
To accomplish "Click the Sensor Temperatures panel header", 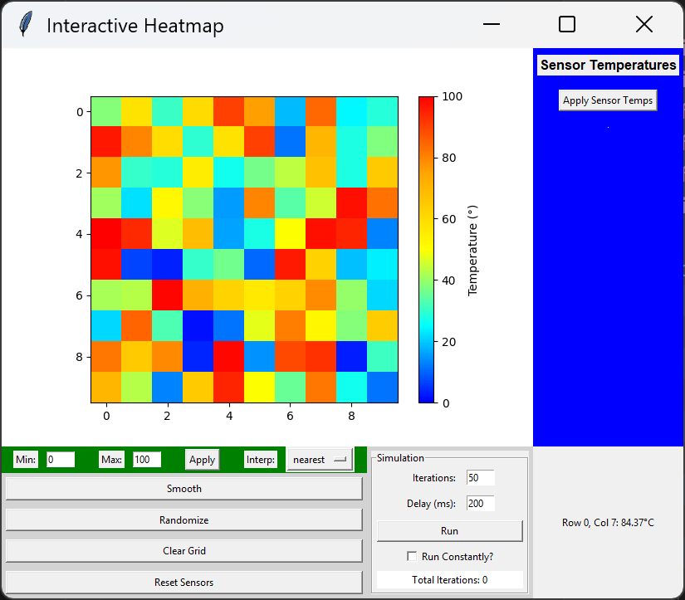I will [607, 65].
